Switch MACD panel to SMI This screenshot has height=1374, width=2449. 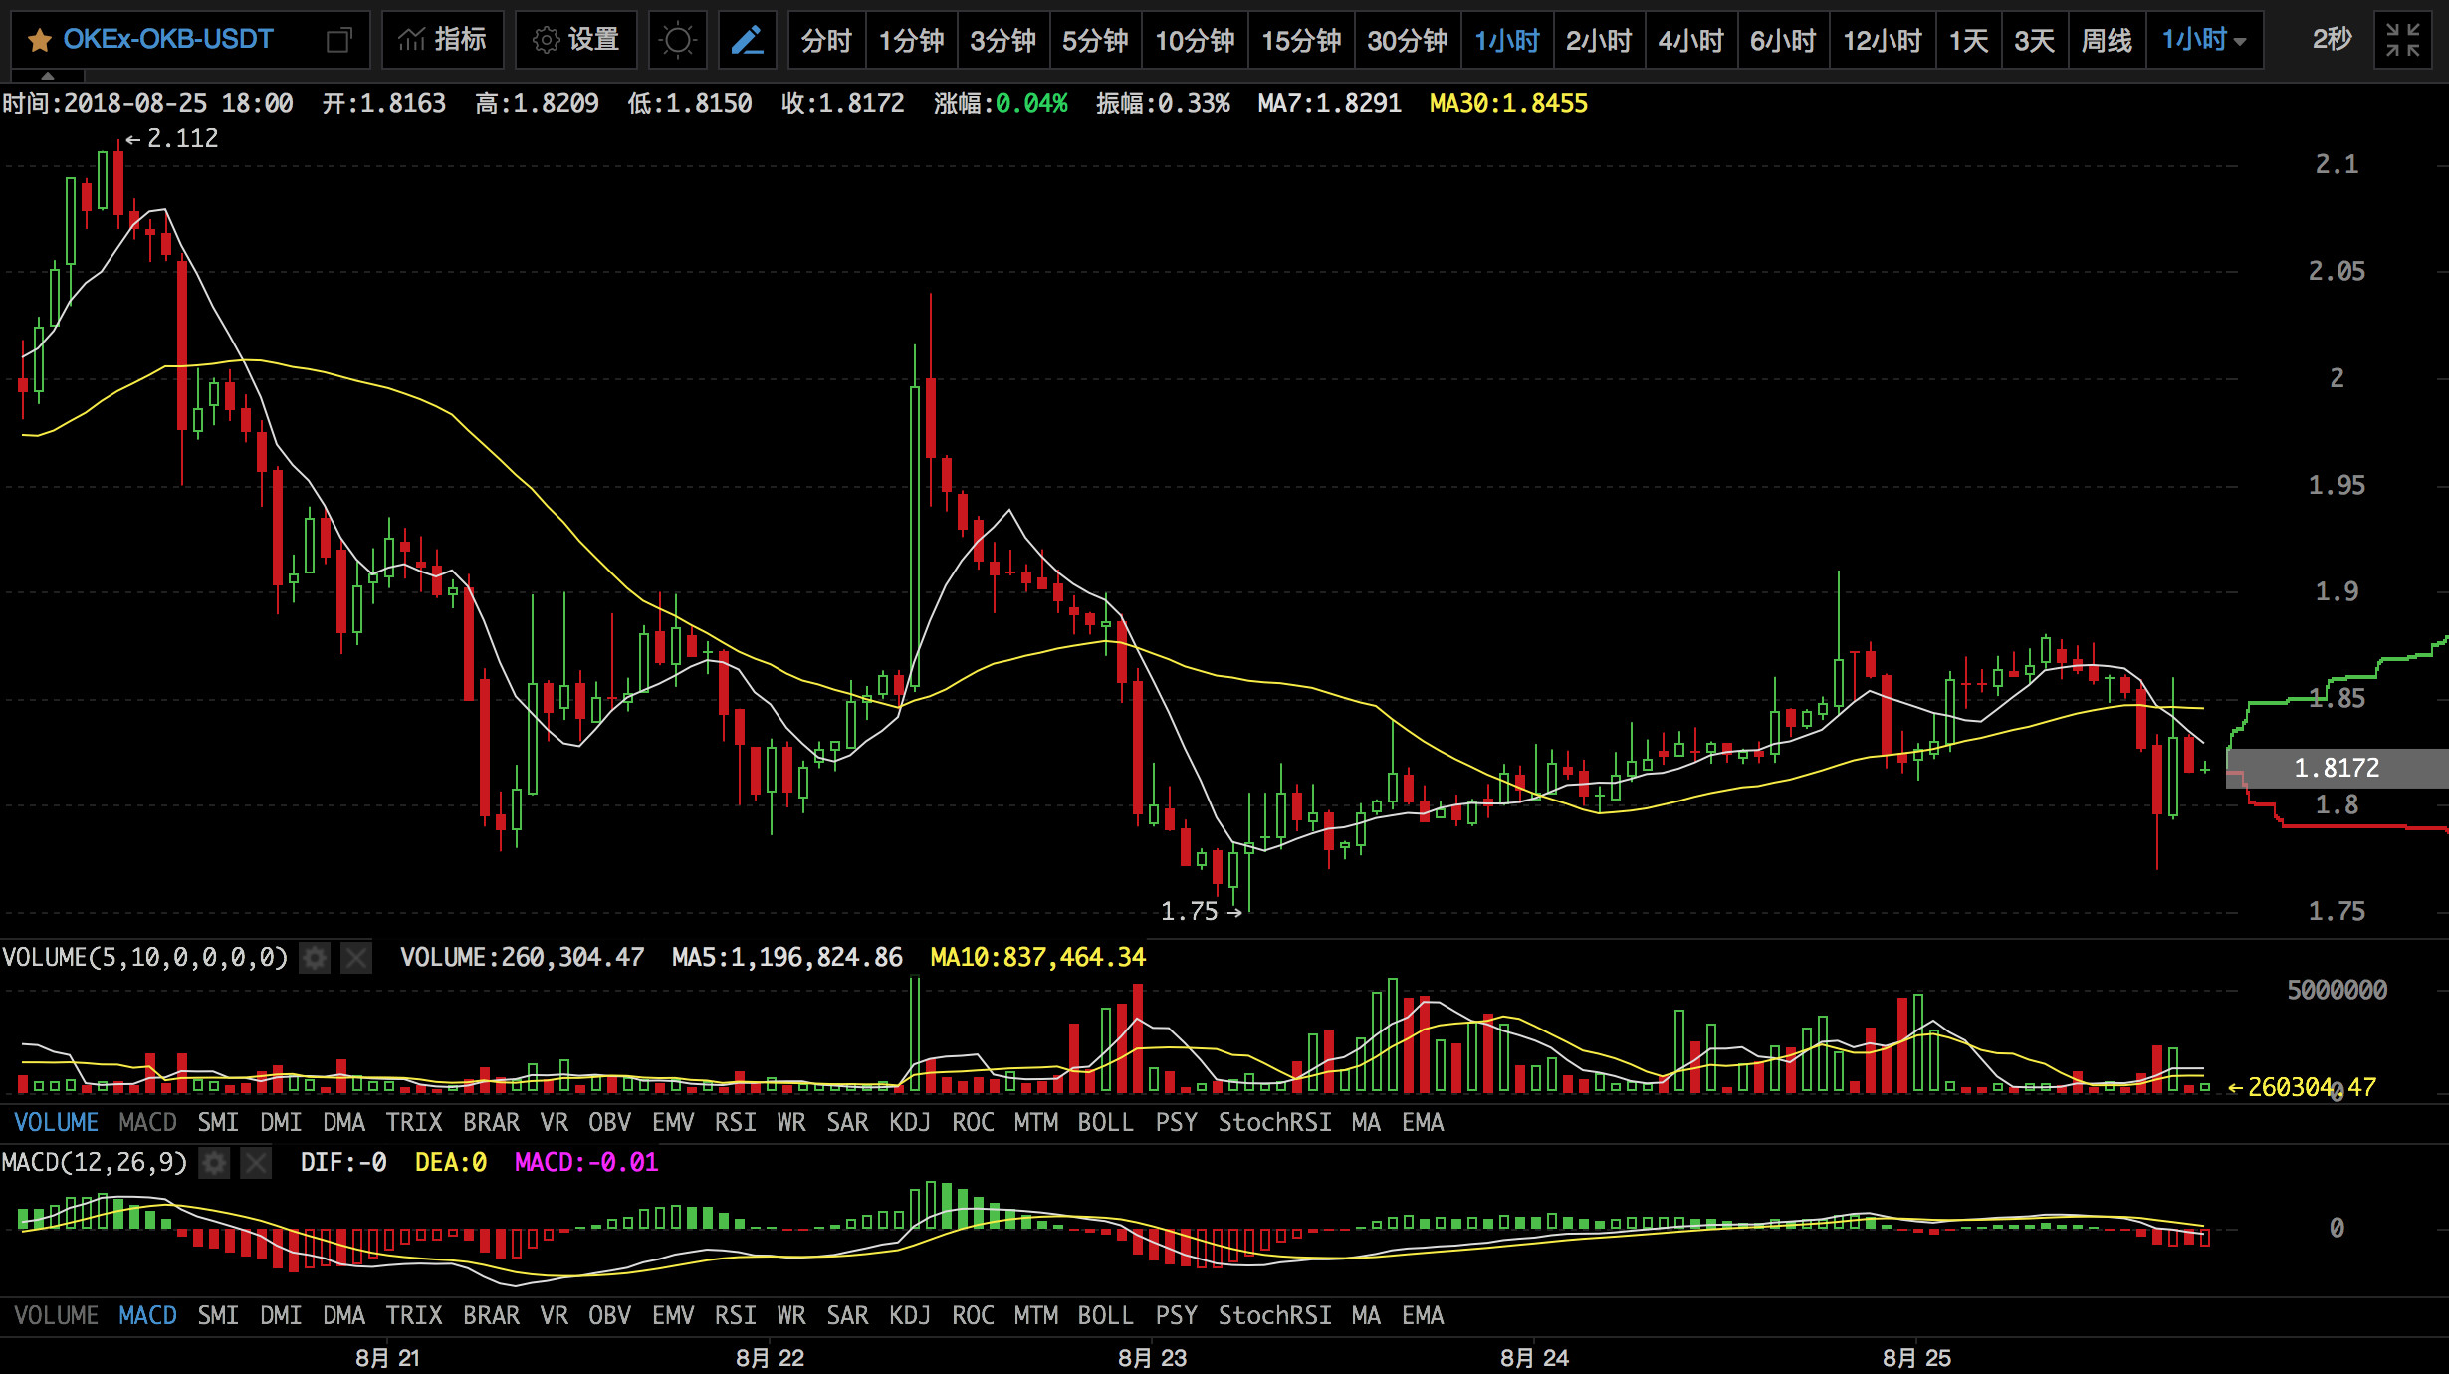click(x=218, y=1315)
